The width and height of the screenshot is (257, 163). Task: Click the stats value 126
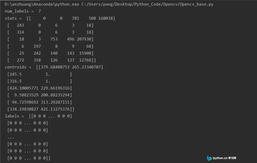[x=54, y=60]
